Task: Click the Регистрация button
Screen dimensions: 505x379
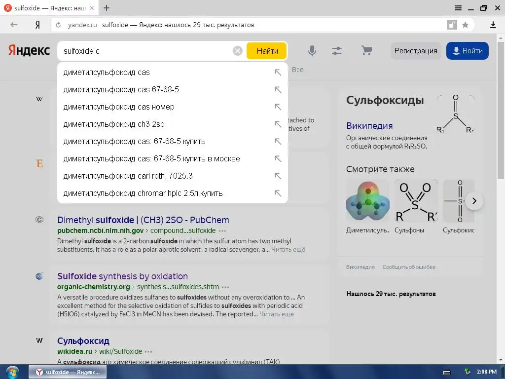Action: pyautogui.click(x=415, y=51)
